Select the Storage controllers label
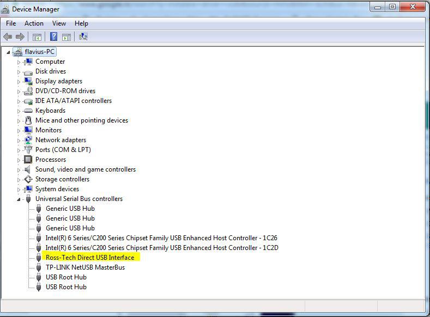This screenshot has width=430, height=317. [62, 179]
